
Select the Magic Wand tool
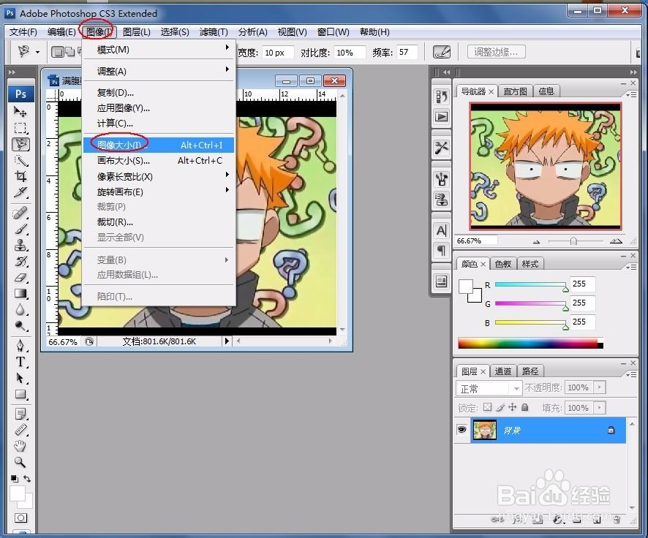coord(20,160)
